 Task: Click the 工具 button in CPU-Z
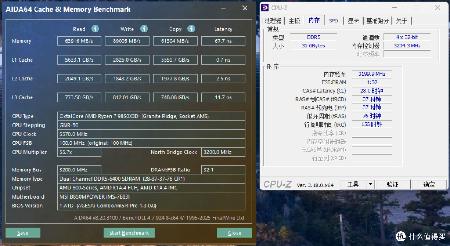[x=353, y=184]
